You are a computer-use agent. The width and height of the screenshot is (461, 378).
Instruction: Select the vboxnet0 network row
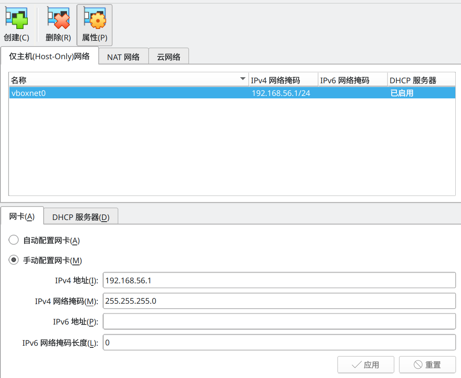(x=232, y=93)
